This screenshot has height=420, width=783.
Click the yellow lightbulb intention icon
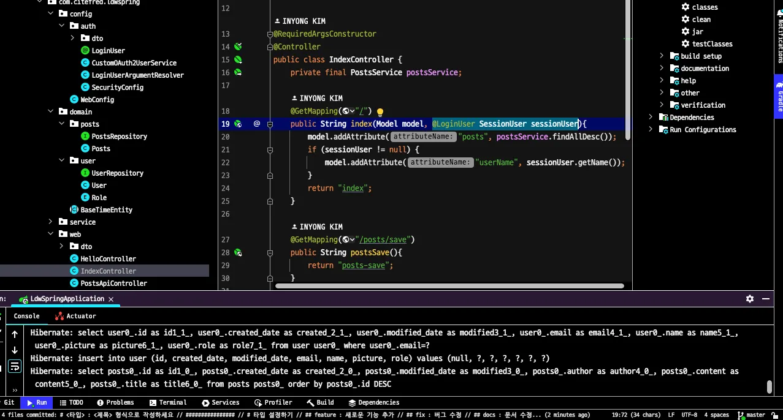click(x=380, y=112)
